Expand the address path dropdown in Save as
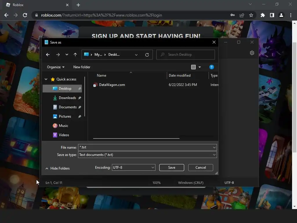297x223 pixels. pyautogui.click(x=136, y=55)
